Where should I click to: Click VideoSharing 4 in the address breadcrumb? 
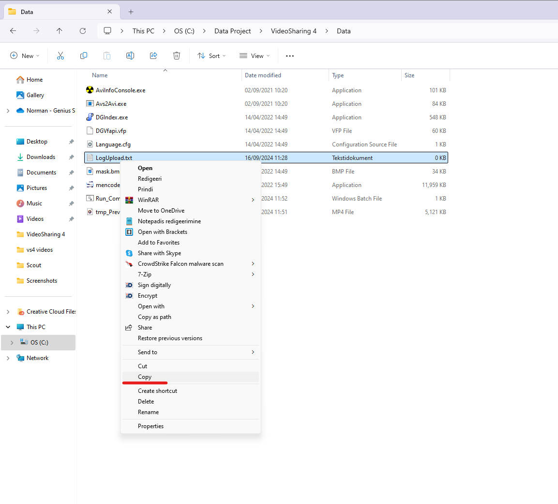(x=294, y=31)
